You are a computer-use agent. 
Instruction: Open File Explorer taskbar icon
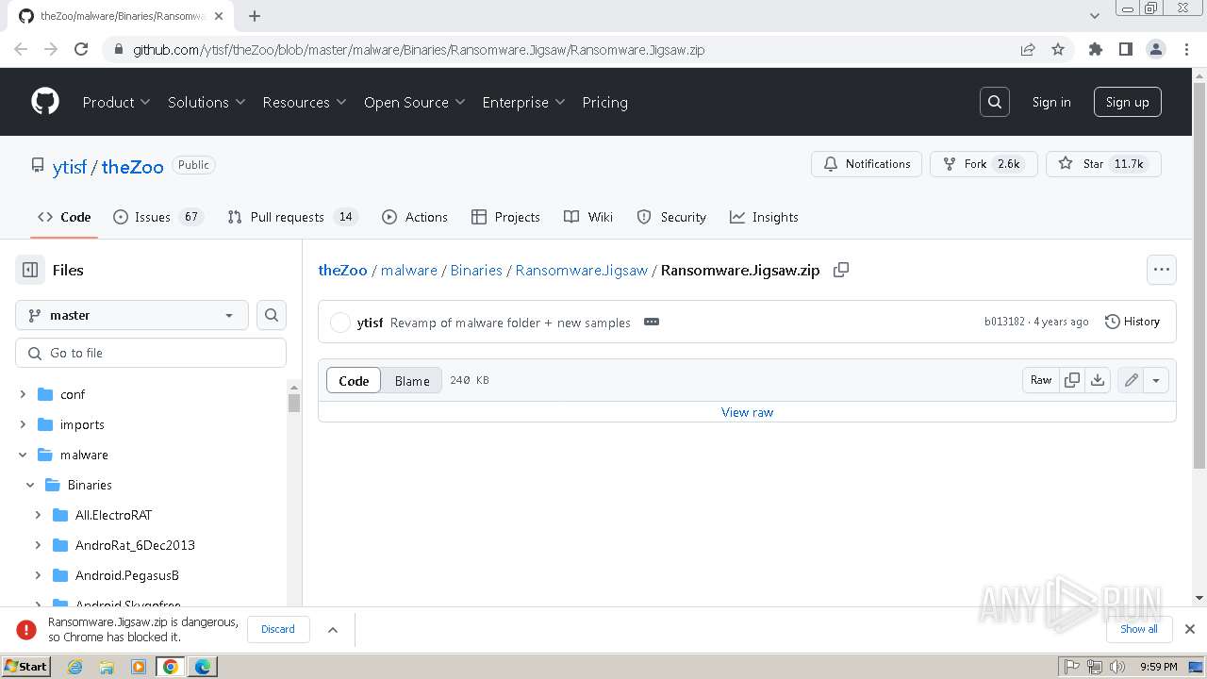[107, 667]
